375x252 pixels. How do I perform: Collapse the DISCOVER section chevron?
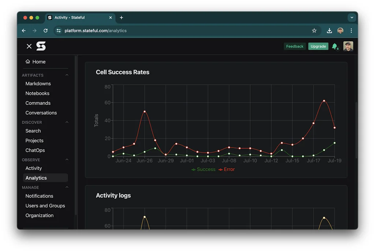66,122
